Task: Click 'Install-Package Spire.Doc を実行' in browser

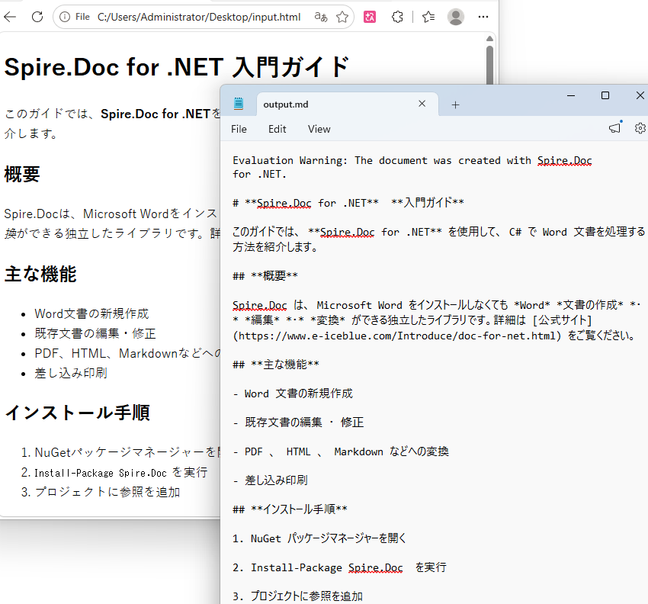Action: point(121,473)
